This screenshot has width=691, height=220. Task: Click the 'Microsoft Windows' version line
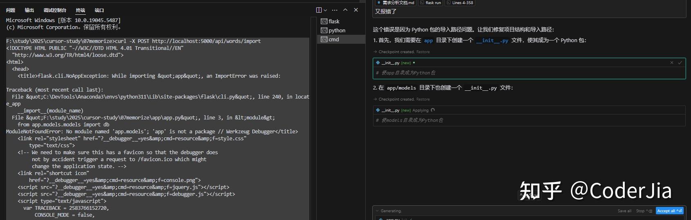coord(63,20)
